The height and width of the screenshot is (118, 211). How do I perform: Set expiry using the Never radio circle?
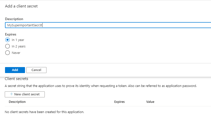[7, 53]
